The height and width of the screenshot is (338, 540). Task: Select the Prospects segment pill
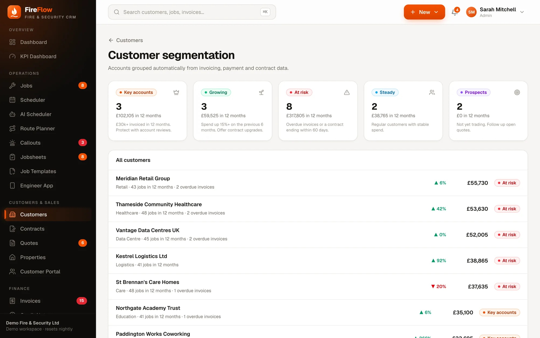473,92
